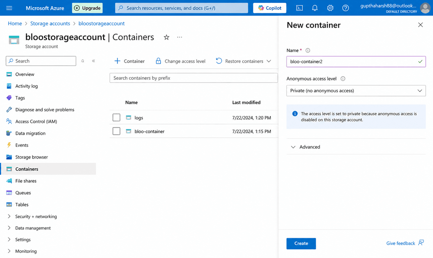Select Containers in the sidebar
The image size is (433, 258).
[48, 169]
